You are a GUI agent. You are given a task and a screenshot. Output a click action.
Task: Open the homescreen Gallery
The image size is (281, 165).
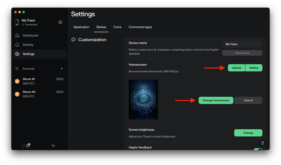coord(254,68)
